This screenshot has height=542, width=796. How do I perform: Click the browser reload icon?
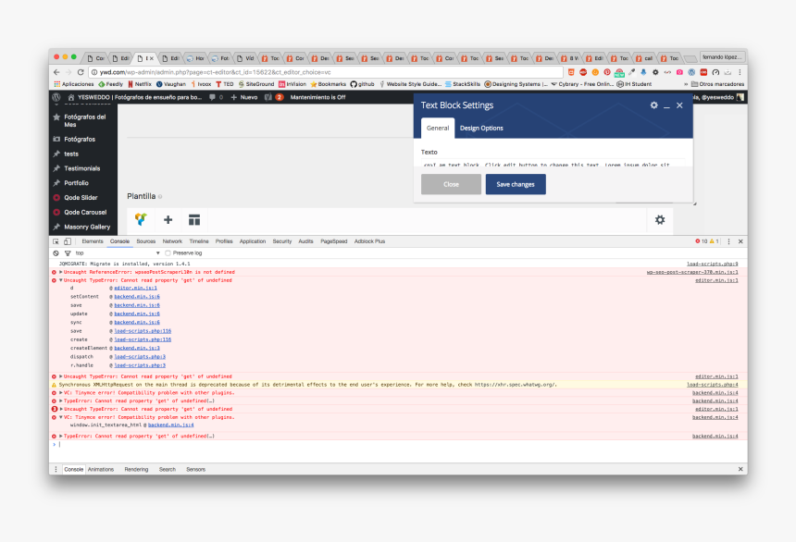[x=81, y=72]
